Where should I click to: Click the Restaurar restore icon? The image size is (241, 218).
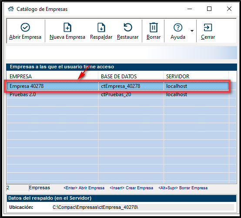coord(128,27)
